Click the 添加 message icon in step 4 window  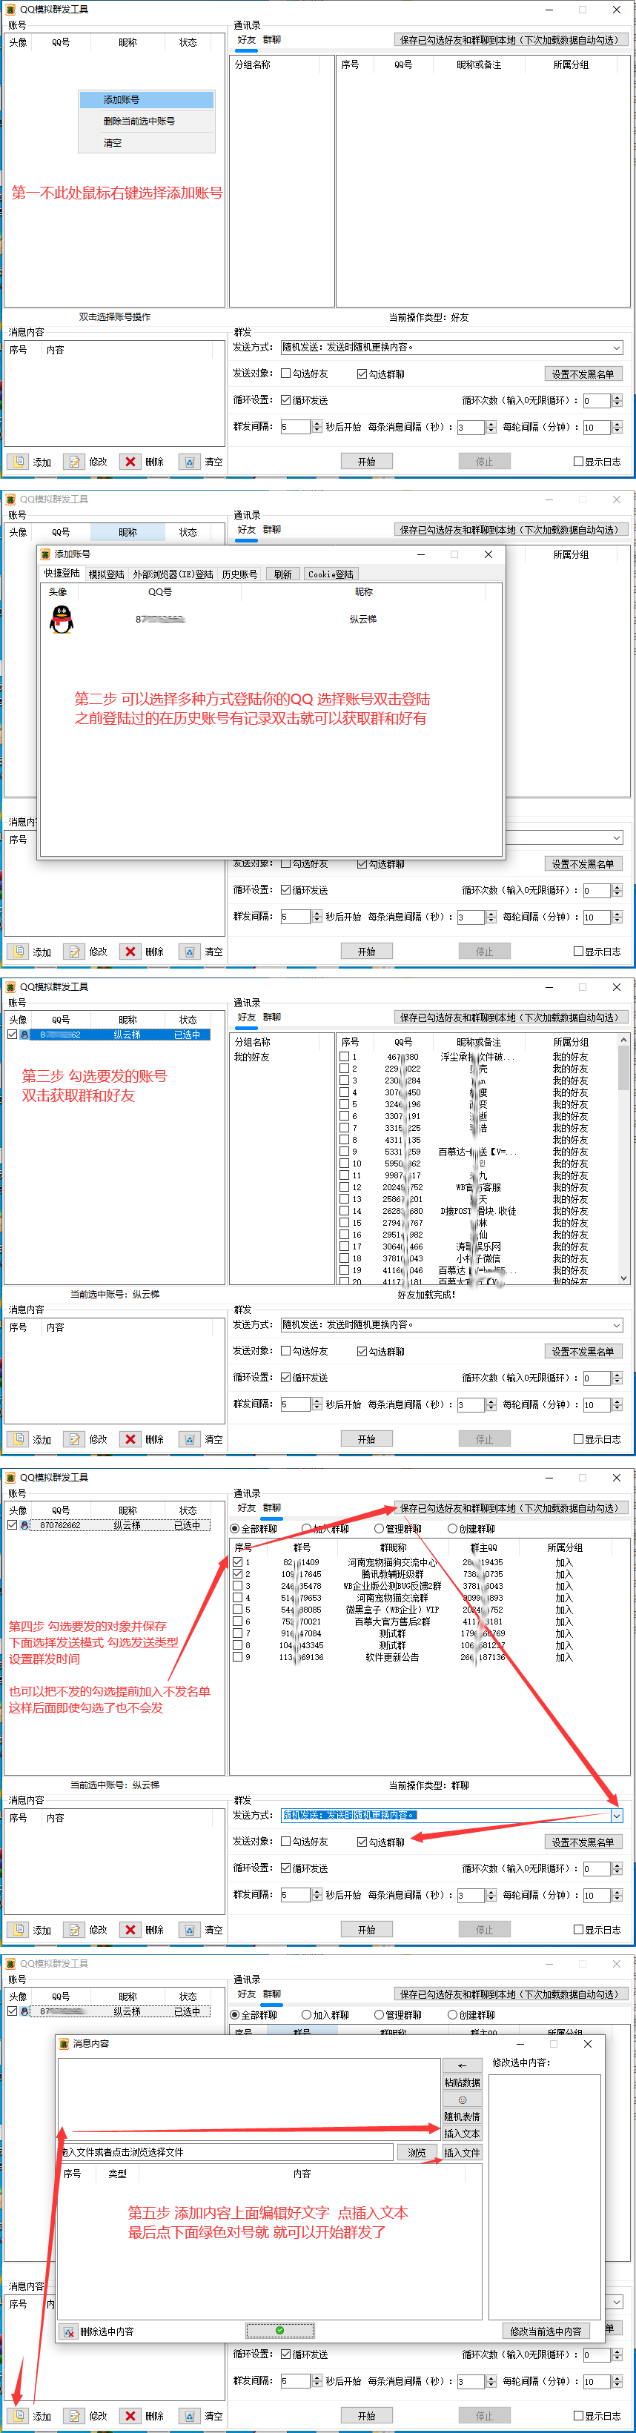tap(19, 1930)
